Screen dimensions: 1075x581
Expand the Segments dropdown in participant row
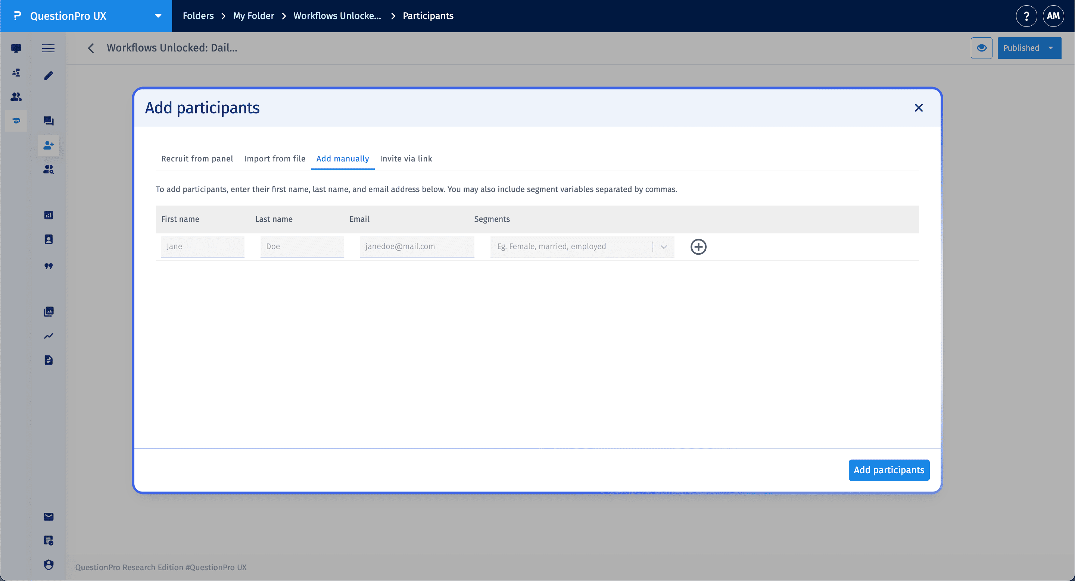click(663, 246)
